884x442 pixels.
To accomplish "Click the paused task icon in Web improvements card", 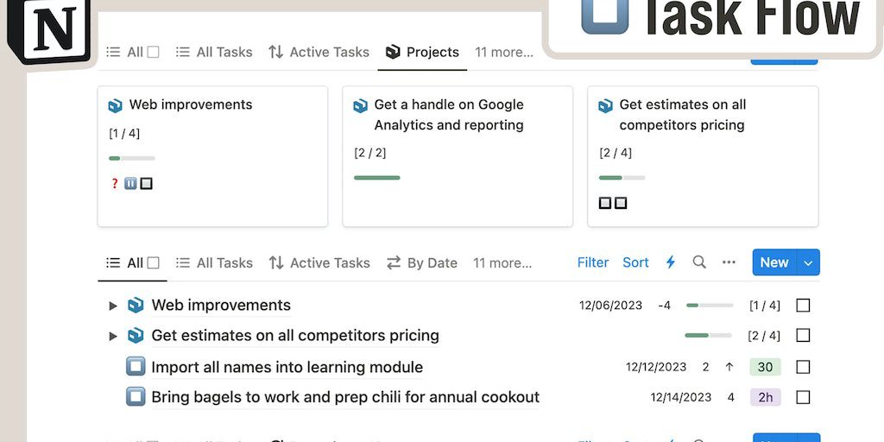I will tap(130, 184).
